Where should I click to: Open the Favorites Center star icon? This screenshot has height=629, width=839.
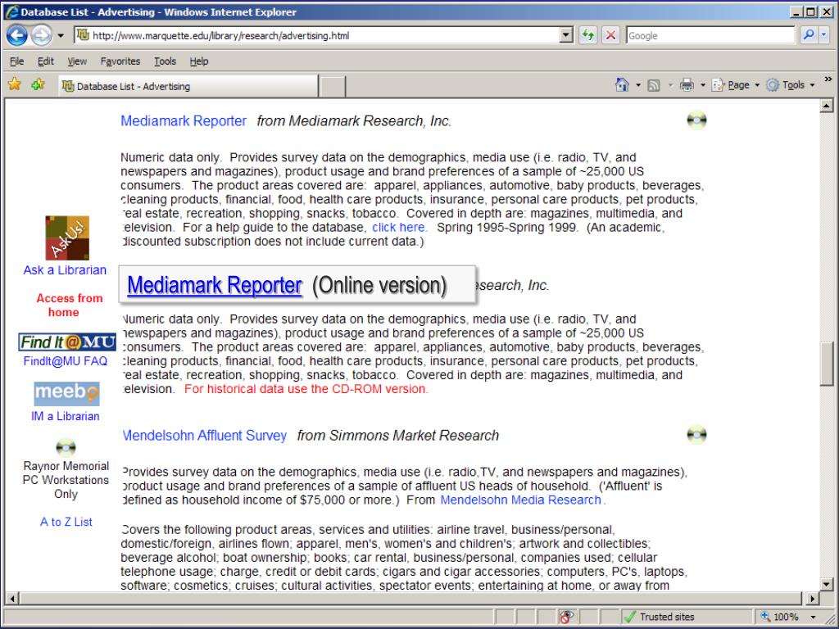pos(15,84)
